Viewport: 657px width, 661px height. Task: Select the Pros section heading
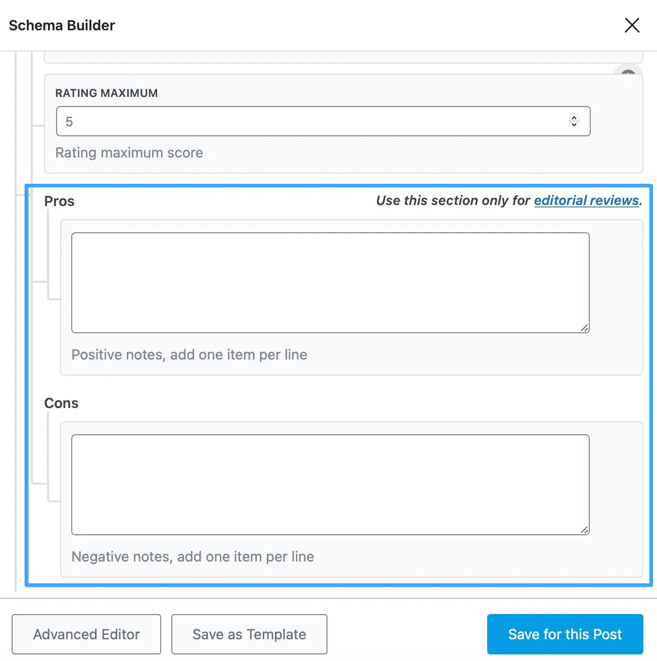point(59,201)
